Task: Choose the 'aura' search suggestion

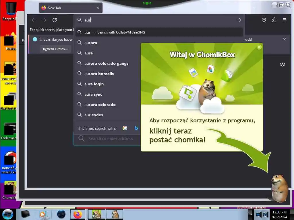Action: click(x=88, y=53)
